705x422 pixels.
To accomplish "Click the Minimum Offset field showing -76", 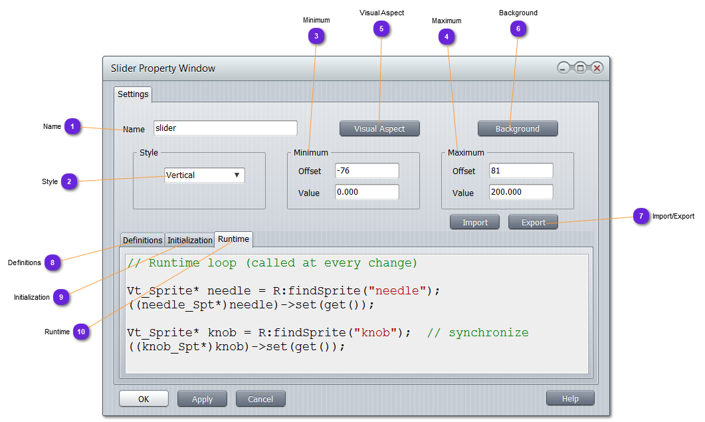I will point(367,171).
